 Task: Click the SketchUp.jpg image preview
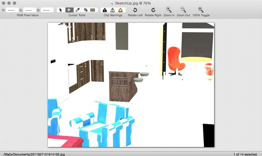click(131, 85)
